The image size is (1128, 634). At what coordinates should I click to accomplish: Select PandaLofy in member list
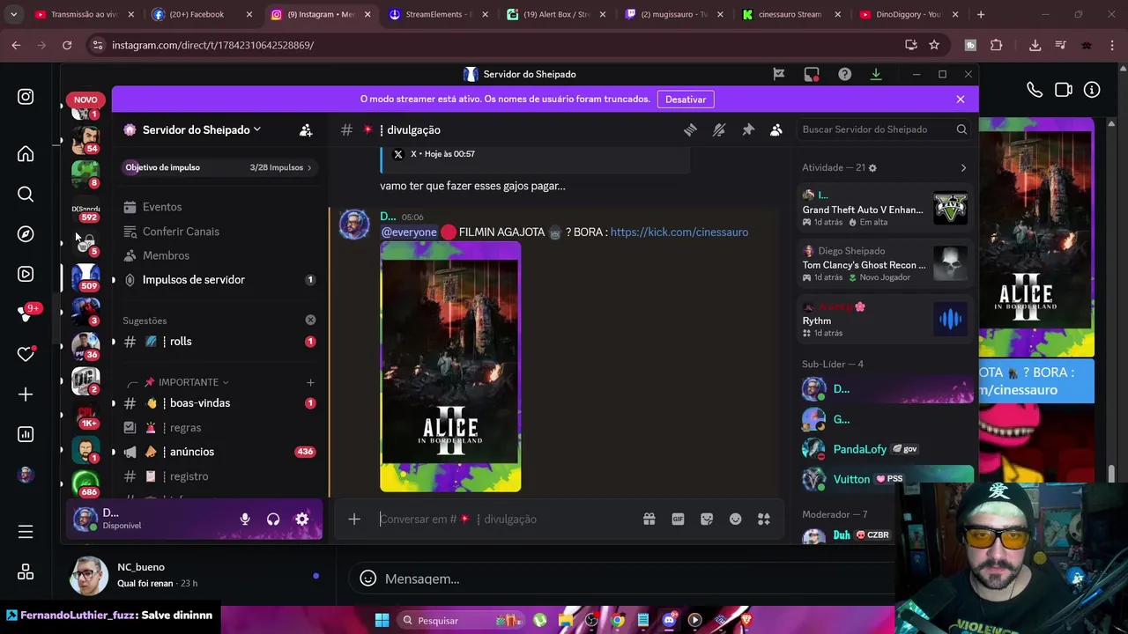click(887, 449)
